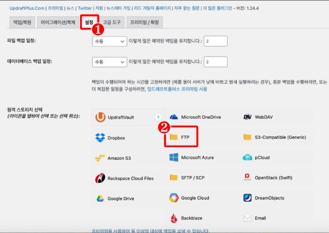Click the pCloud label text

(x=262, y=158)
